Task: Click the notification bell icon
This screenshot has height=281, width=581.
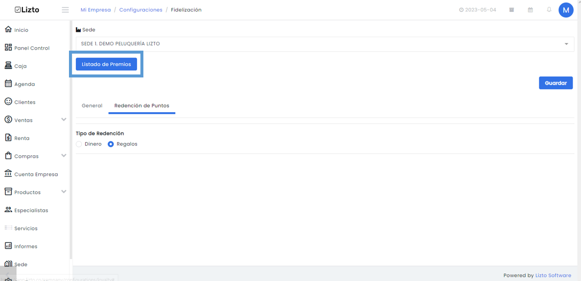Action: [549, 9]
